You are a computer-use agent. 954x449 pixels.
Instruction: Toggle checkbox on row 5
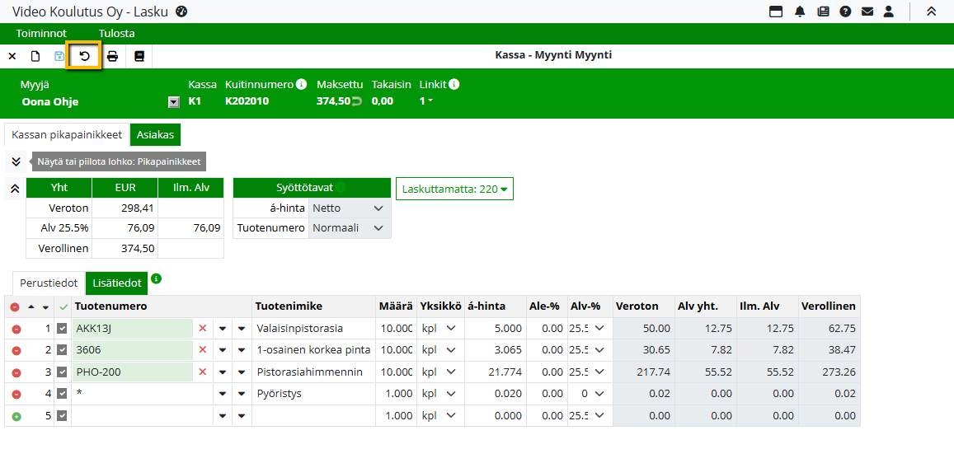62,416
